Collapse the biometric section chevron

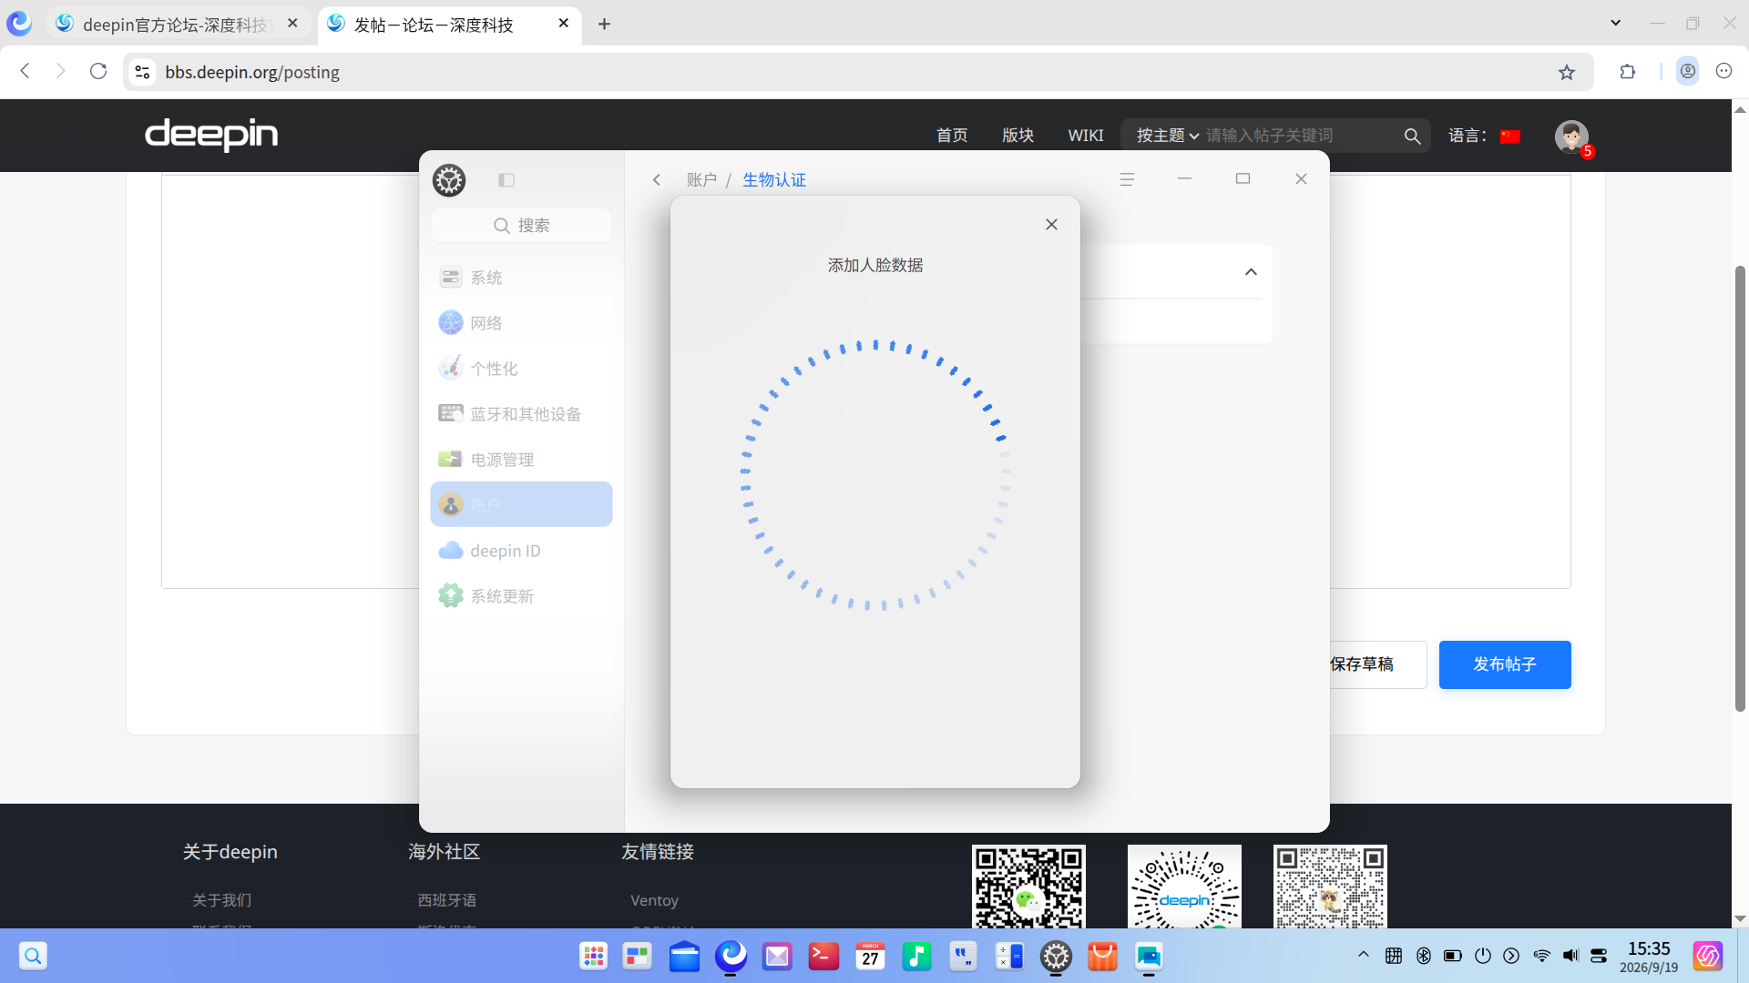1251,271
